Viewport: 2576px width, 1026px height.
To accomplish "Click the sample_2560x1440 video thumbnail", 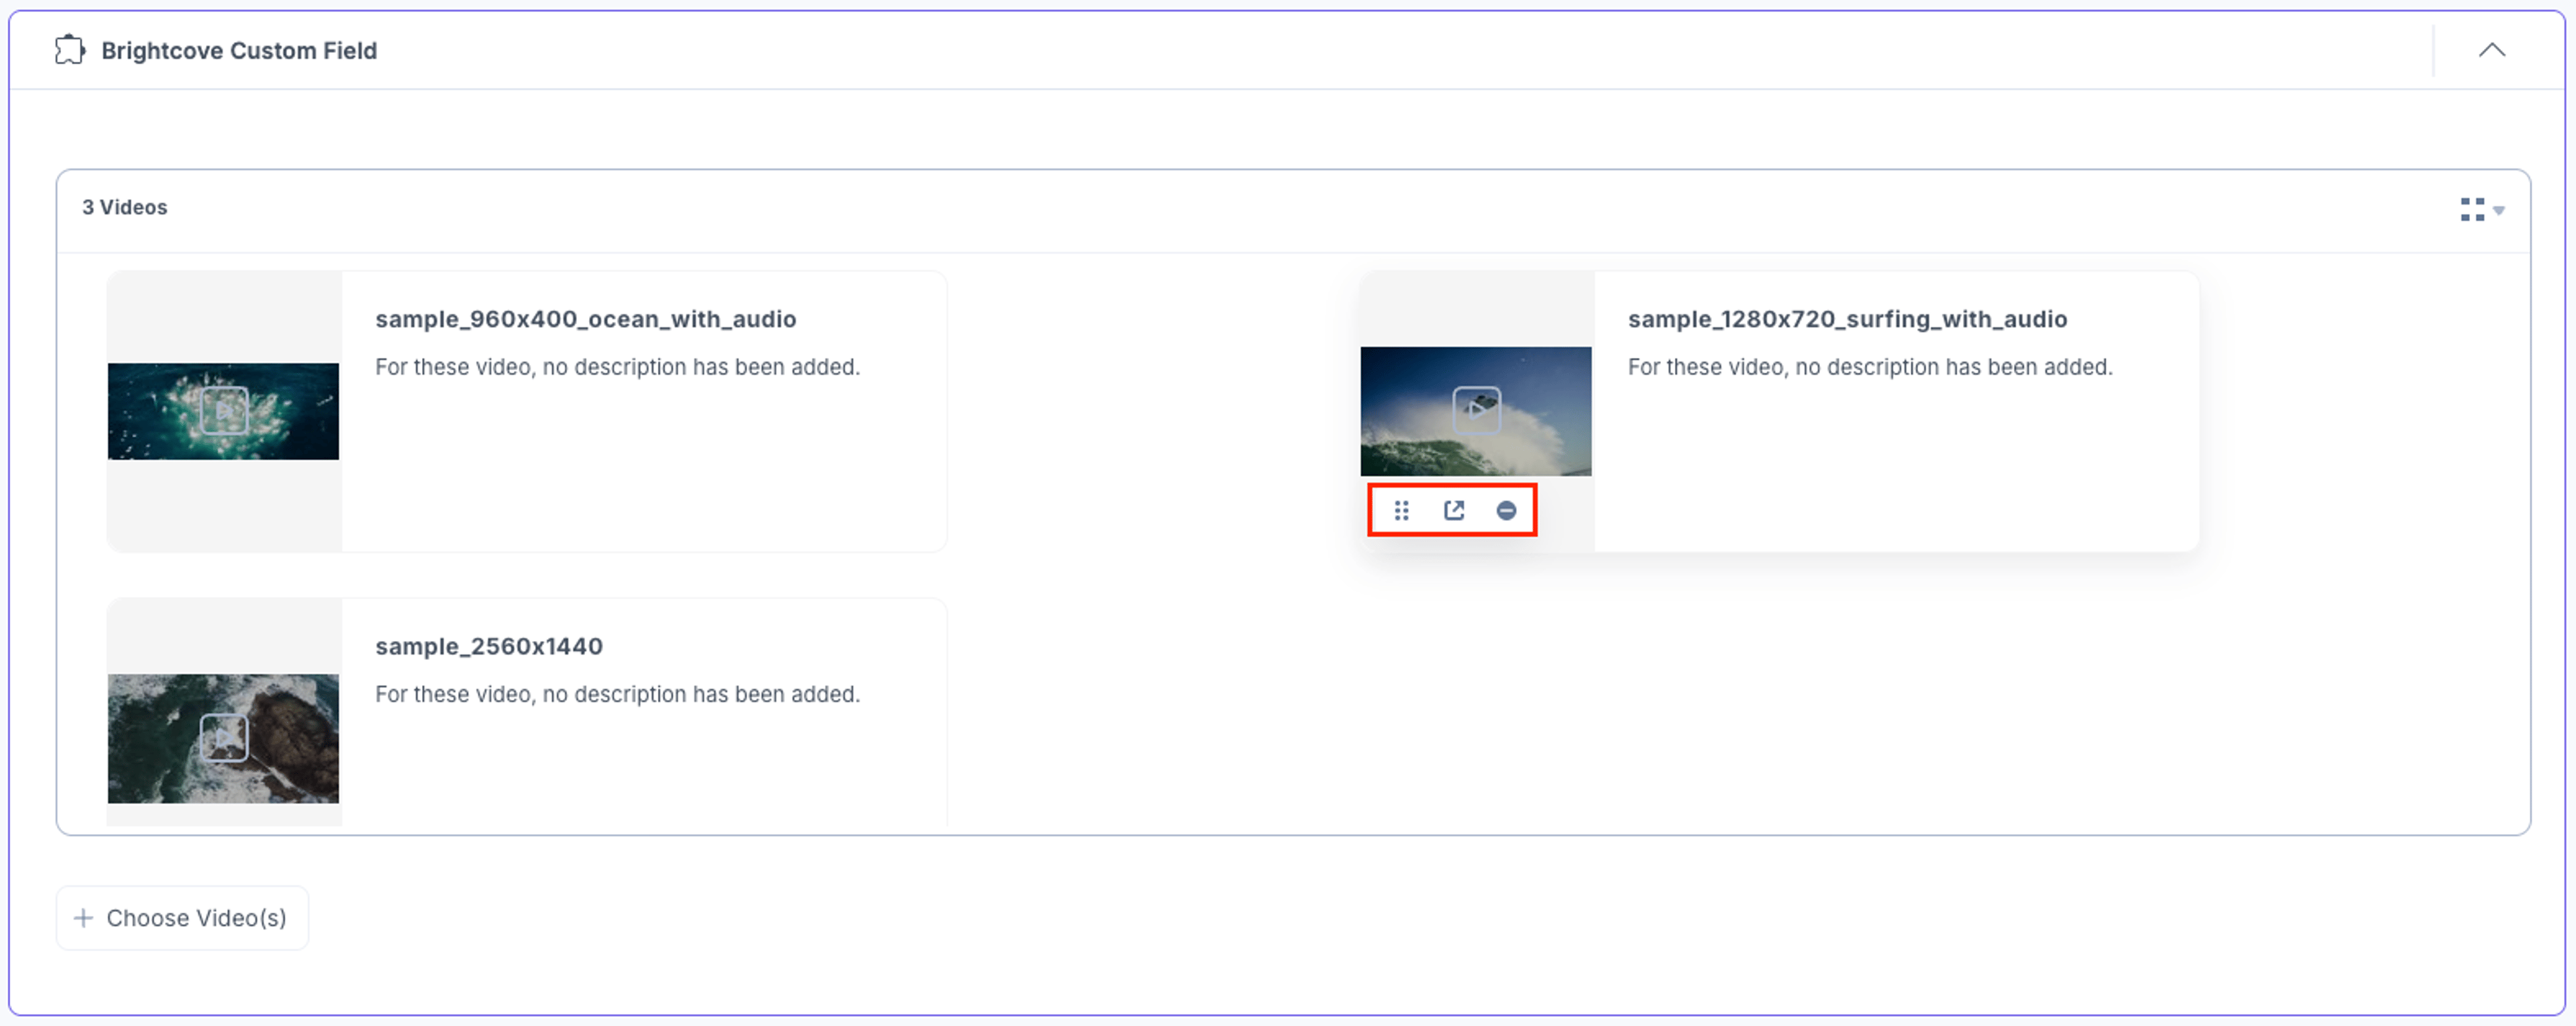I will pyautogui.click(x=223, y=738).
